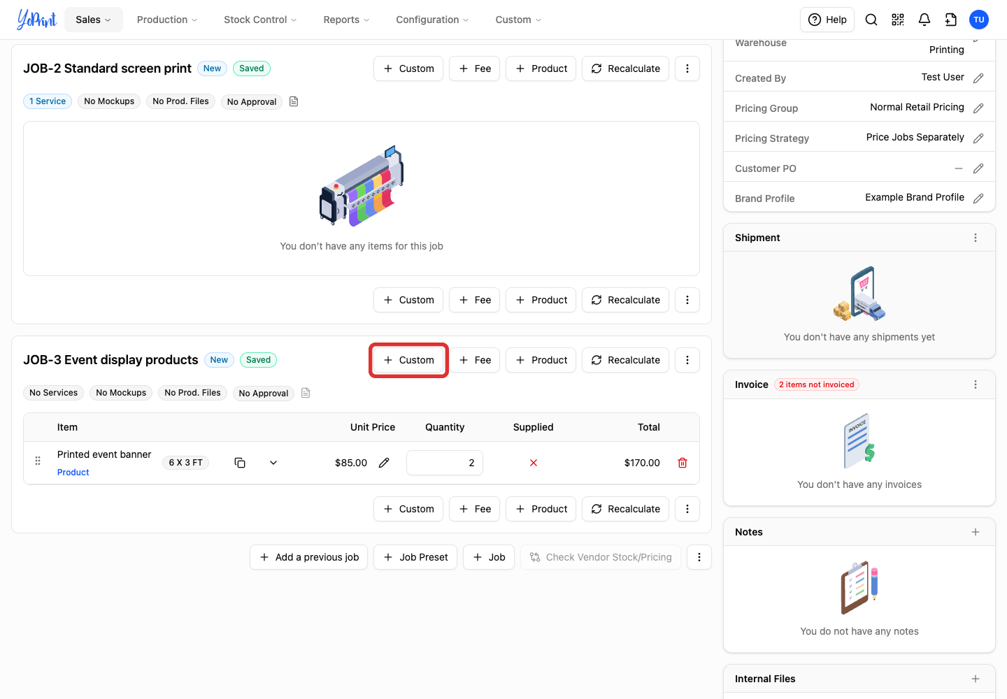
Task: Click the No Approval tag on JOB-3
Action: (x=264, y=393)
